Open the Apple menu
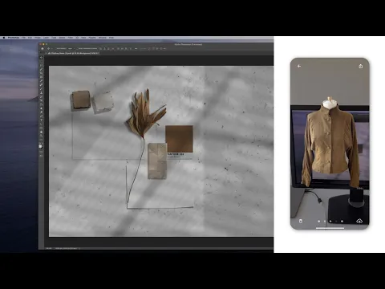385x289 pixels. [4, 38]
